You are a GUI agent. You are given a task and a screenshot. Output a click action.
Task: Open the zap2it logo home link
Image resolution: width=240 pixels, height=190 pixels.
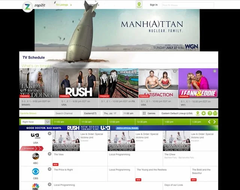[x=27, y=7]
